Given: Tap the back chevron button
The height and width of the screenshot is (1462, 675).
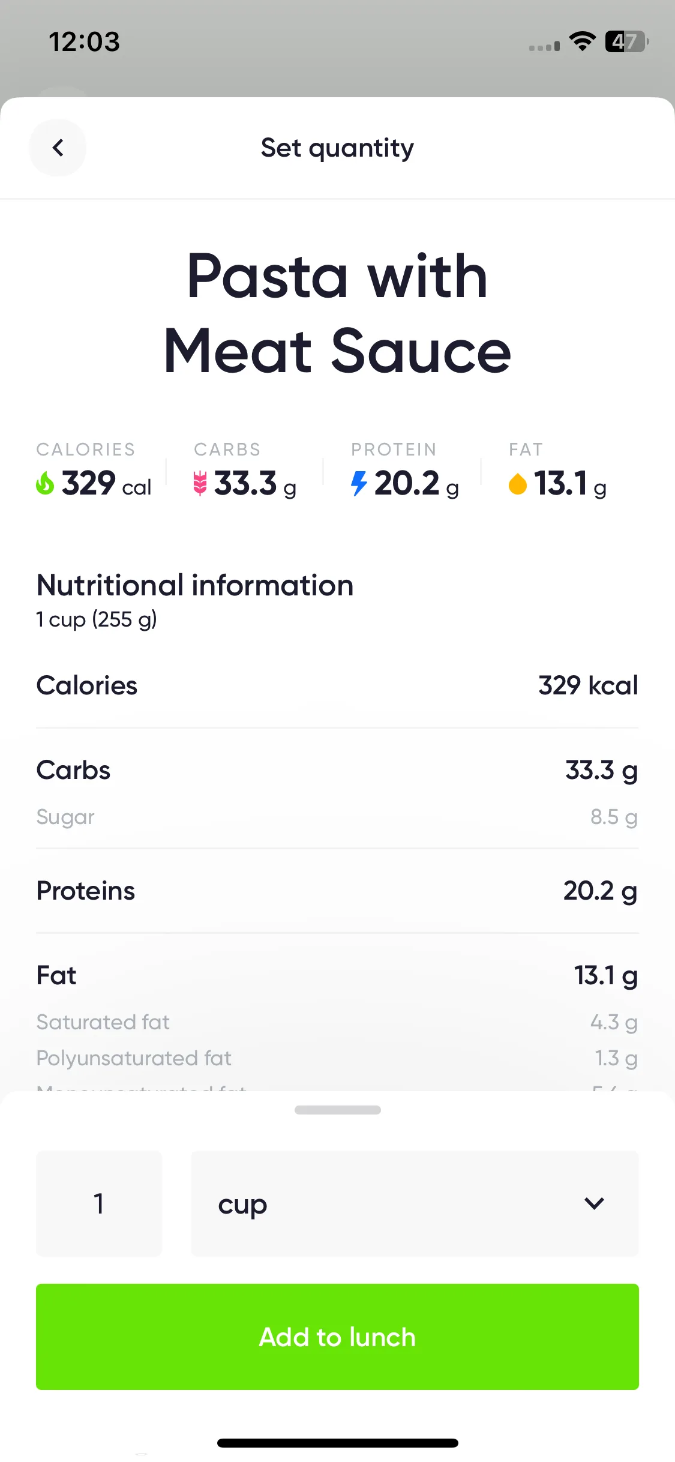Looking at the screenshot, I should point(58,148).
